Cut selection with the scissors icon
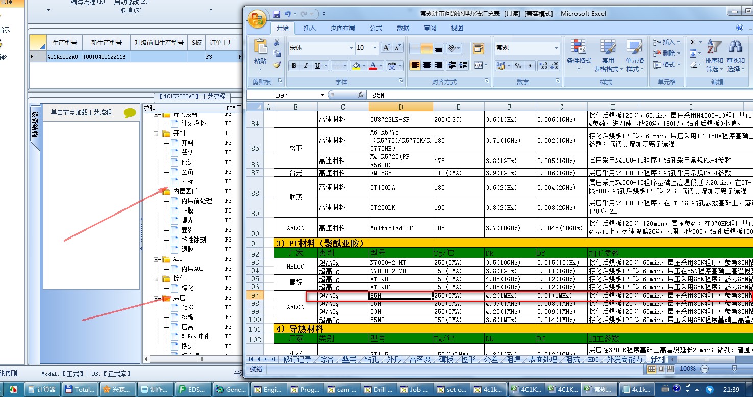This screenshot has height=397, width=753. pos(277,42)
